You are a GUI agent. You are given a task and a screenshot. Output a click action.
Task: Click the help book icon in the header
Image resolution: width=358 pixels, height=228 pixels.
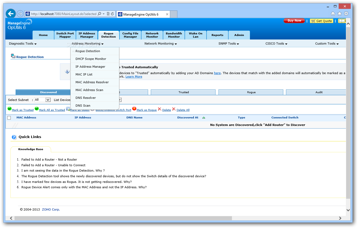coord(341,21)
